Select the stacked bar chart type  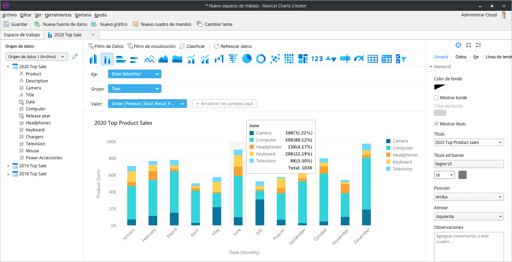pos(107,59)
